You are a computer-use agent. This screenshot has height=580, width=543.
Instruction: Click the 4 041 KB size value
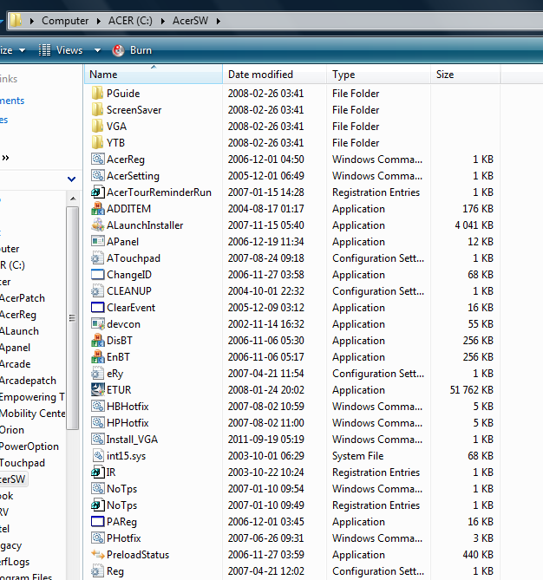pyautogui.click(x=474, y=225)
